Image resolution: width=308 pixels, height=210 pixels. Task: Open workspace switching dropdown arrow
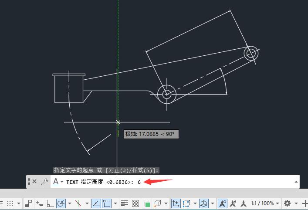coord(296,203)
